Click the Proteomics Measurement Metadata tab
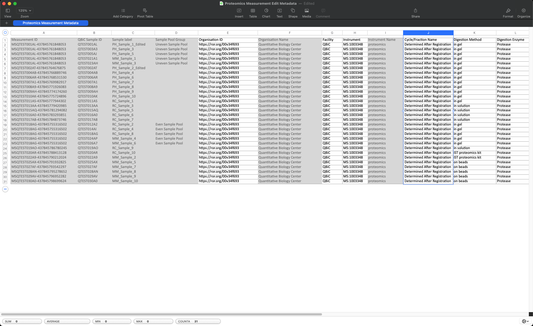Screen dimensions: 533x326 [51, 23]
